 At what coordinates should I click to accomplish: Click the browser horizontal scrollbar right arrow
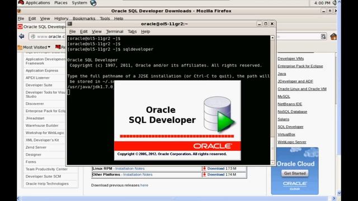(x=334, y=199)
